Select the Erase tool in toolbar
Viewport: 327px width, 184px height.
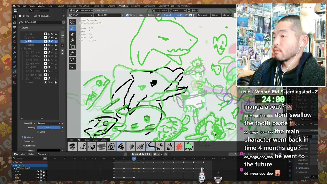point(72,34)
